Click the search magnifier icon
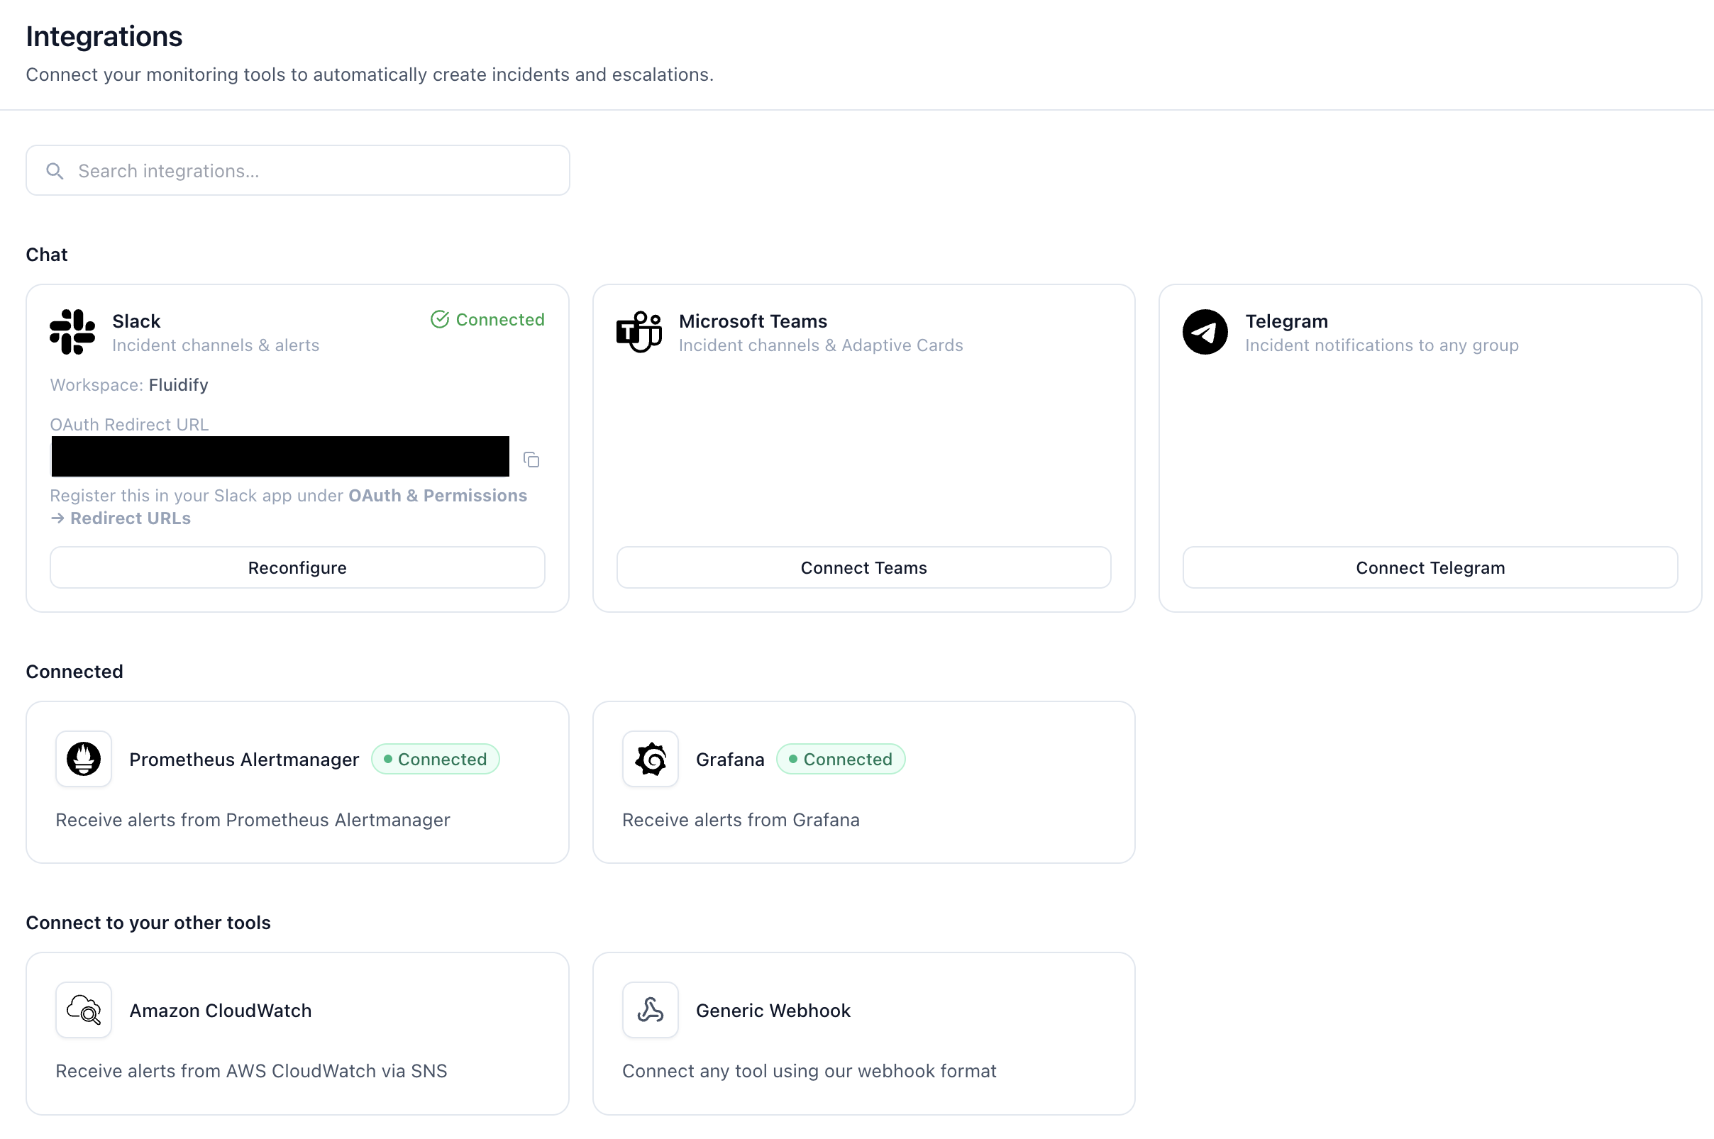This screenshot has width=1714, height=1139. click(55, 171)
